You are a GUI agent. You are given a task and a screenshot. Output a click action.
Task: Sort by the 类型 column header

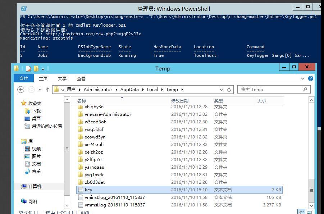click(234, 101)
